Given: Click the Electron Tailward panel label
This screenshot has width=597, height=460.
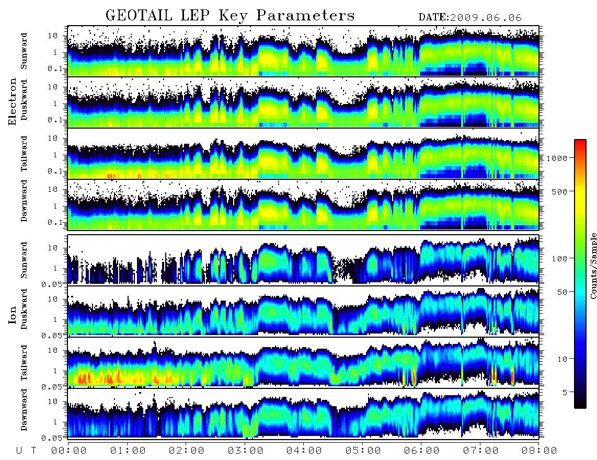Looking at the screenshot, I should click(24, 154).
